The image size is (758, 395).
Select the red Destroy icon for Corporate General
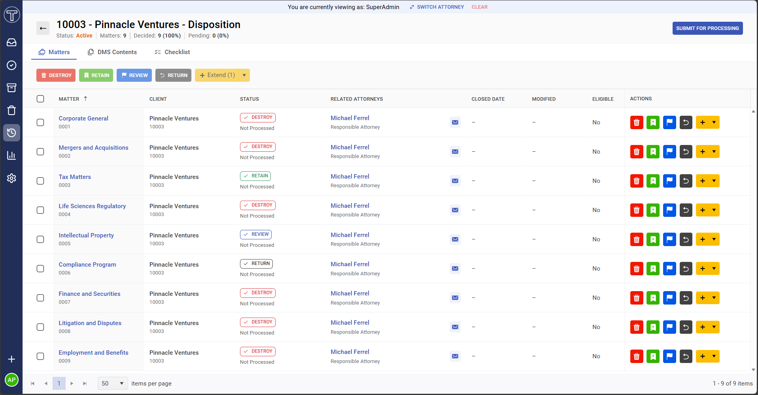(637, 122)
